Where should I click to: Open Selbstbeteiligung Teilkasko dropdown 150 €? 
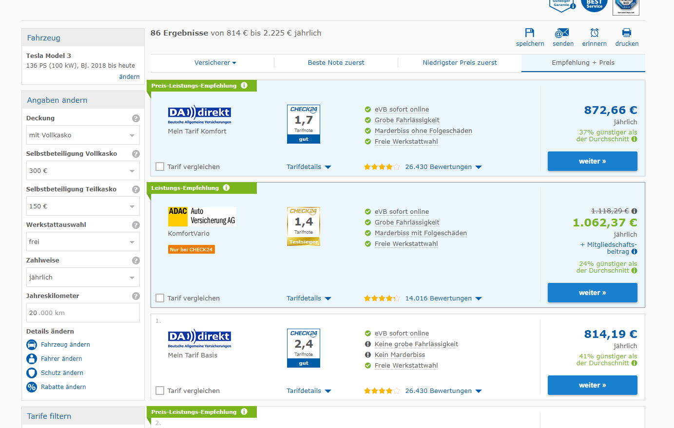point(83,206)
